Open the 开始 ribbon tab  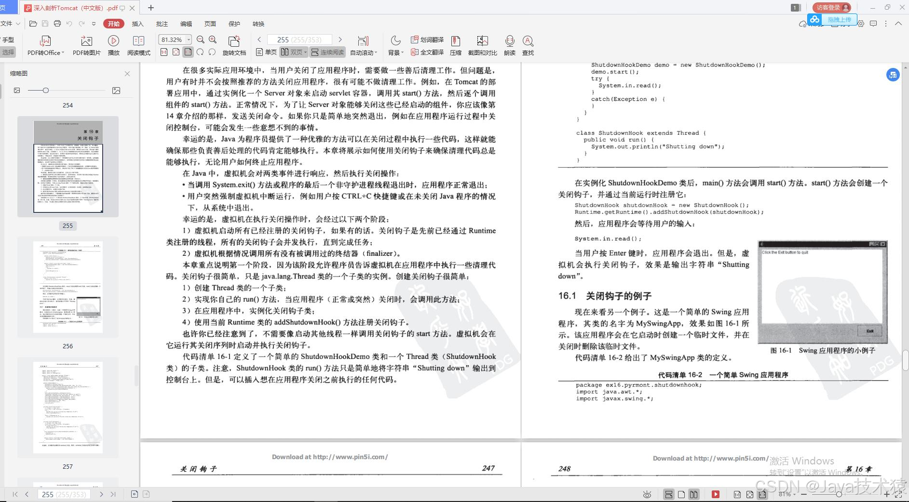[x=114, y=24]
